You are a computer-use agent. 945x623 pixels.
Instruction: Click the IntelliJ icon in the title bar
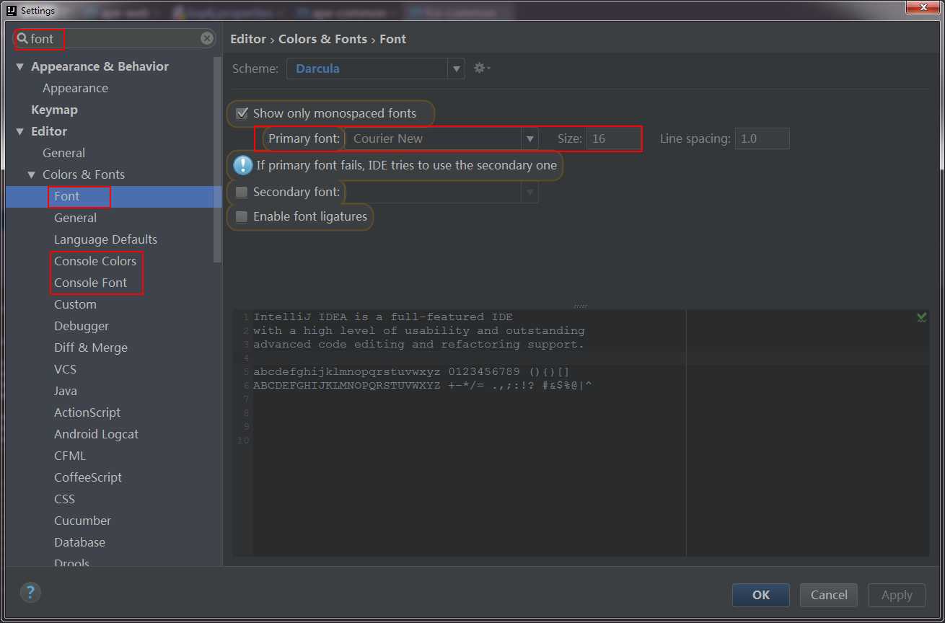11,10
